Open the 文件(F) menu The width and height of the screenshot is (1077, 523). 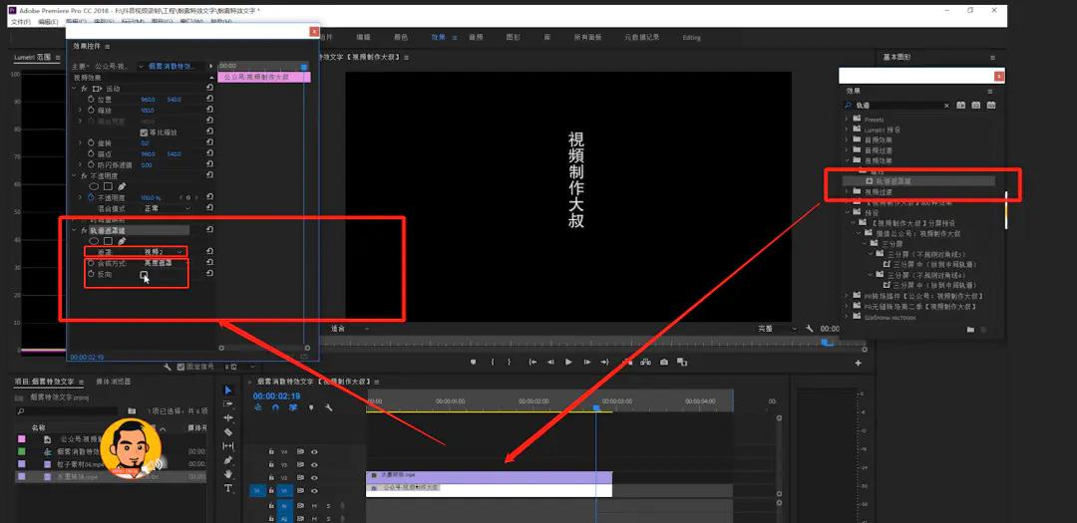(x=21, y=22)
